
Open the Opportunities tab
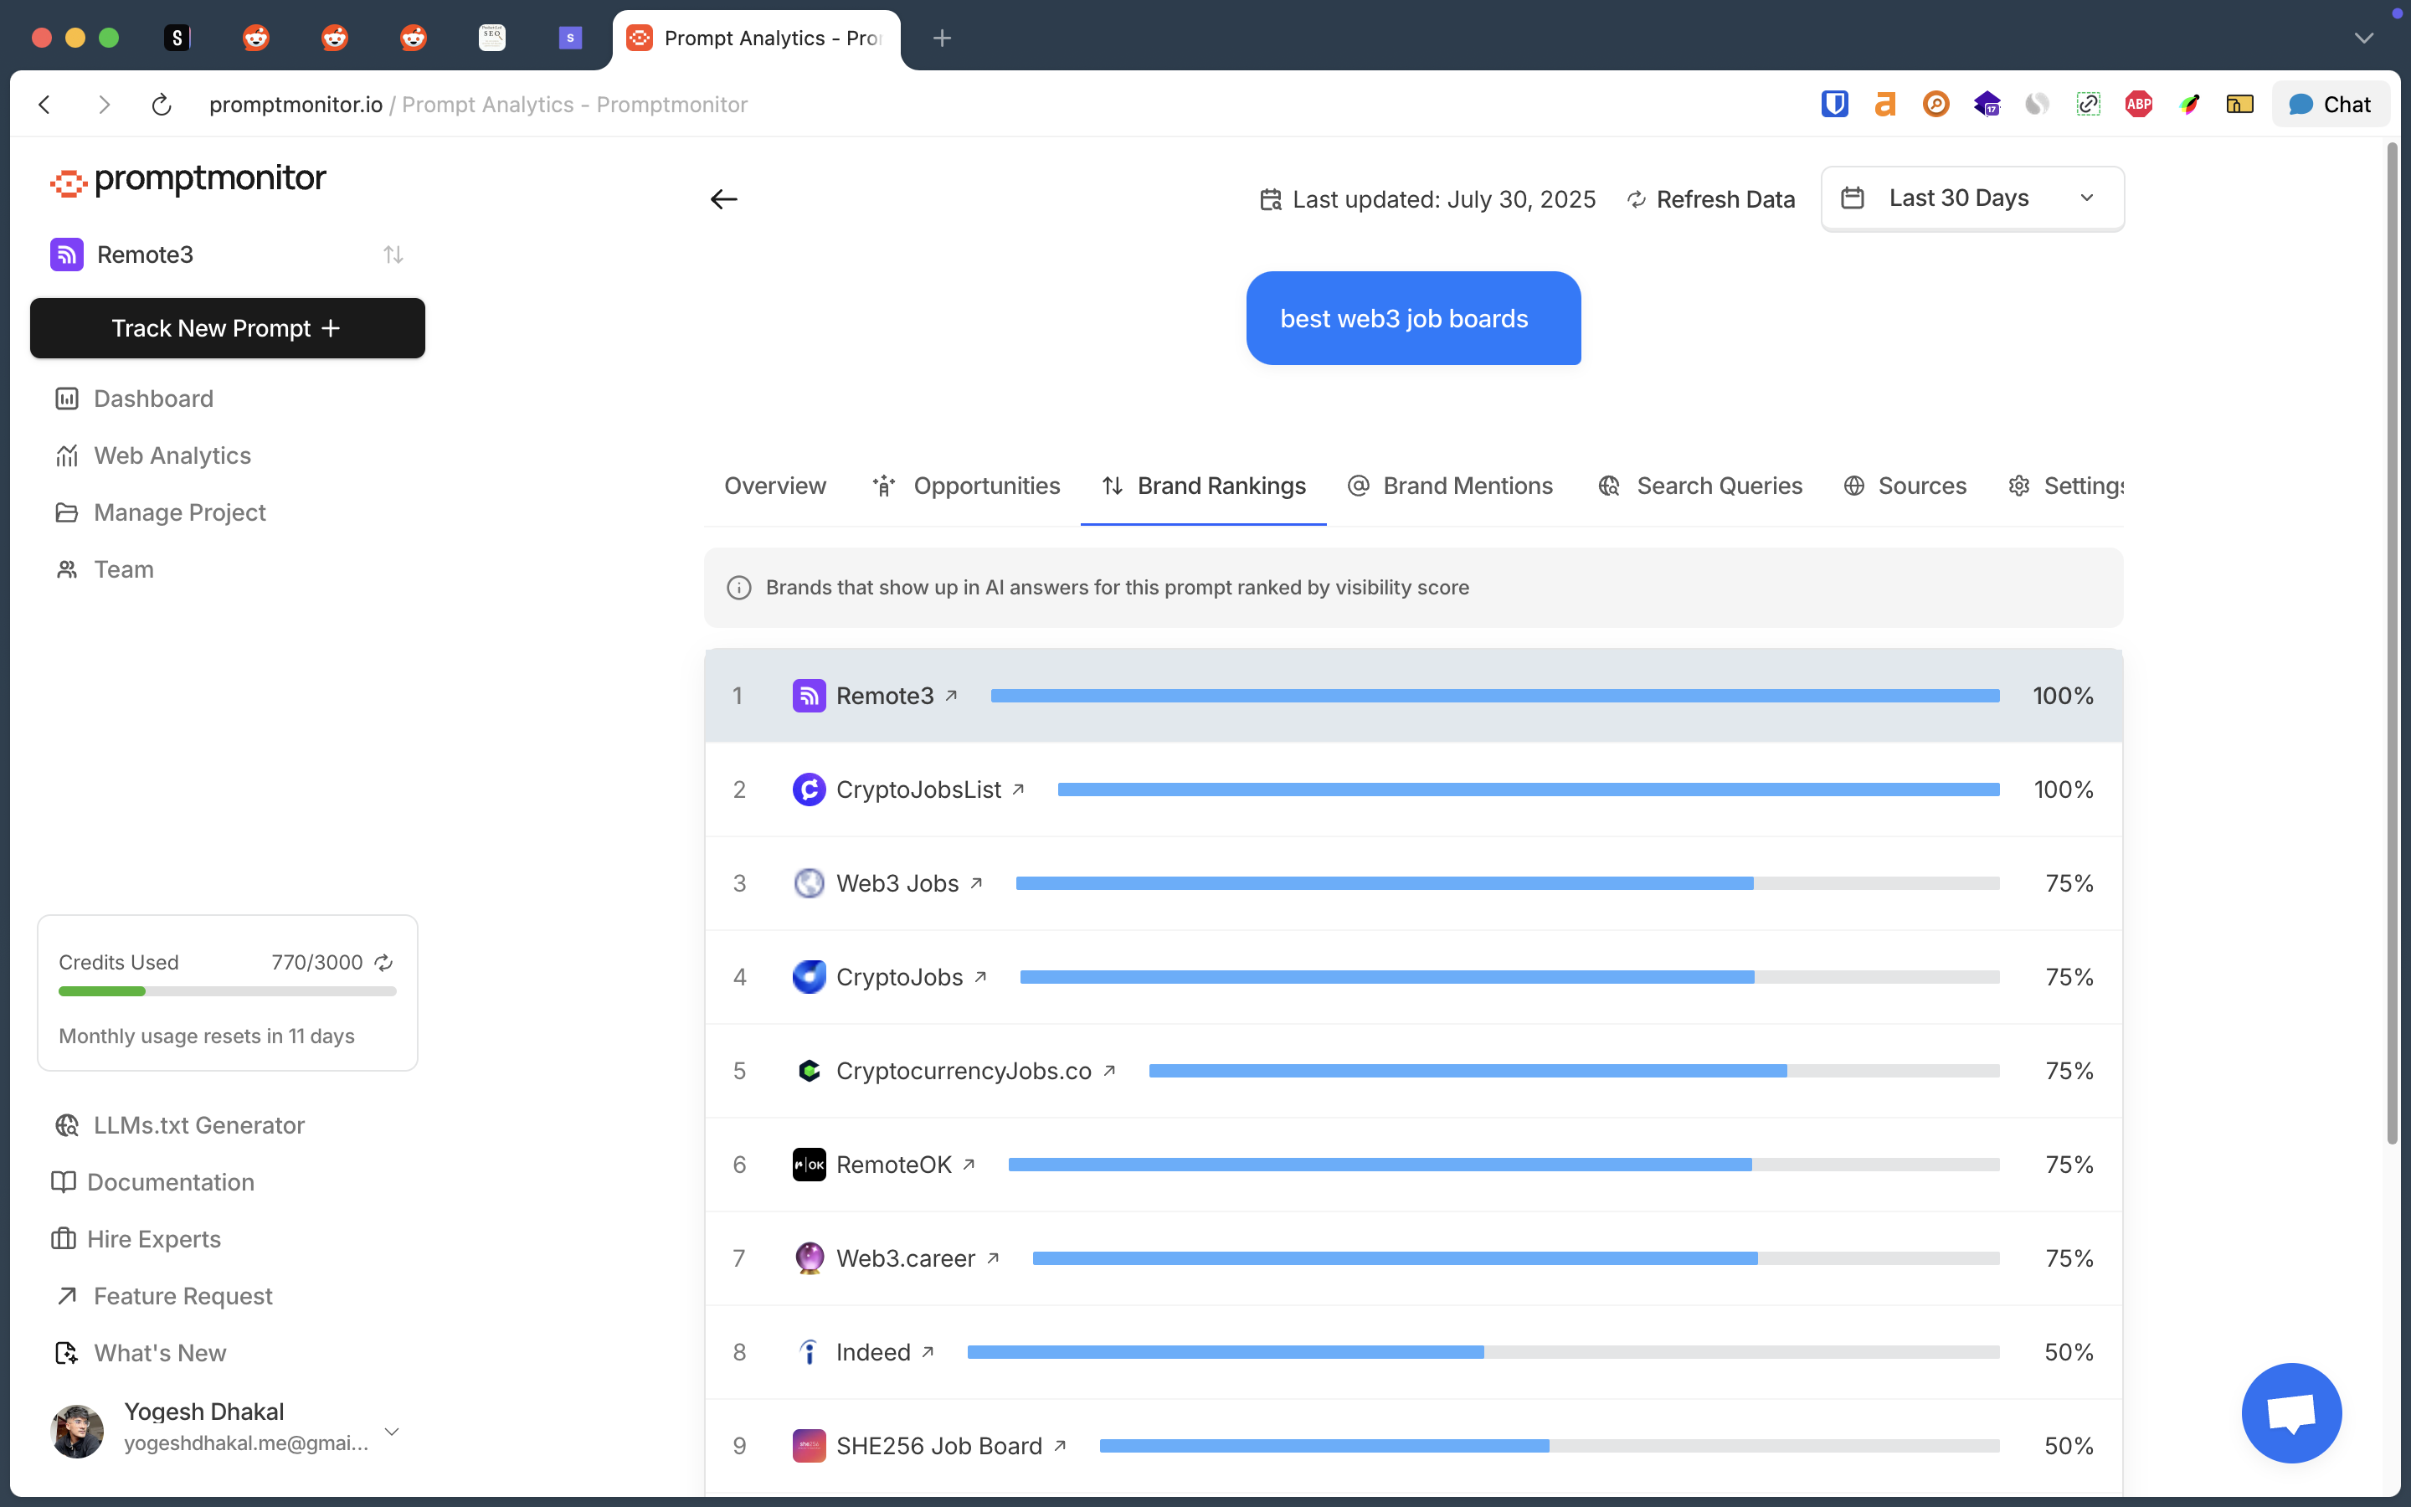click(966, 486)
